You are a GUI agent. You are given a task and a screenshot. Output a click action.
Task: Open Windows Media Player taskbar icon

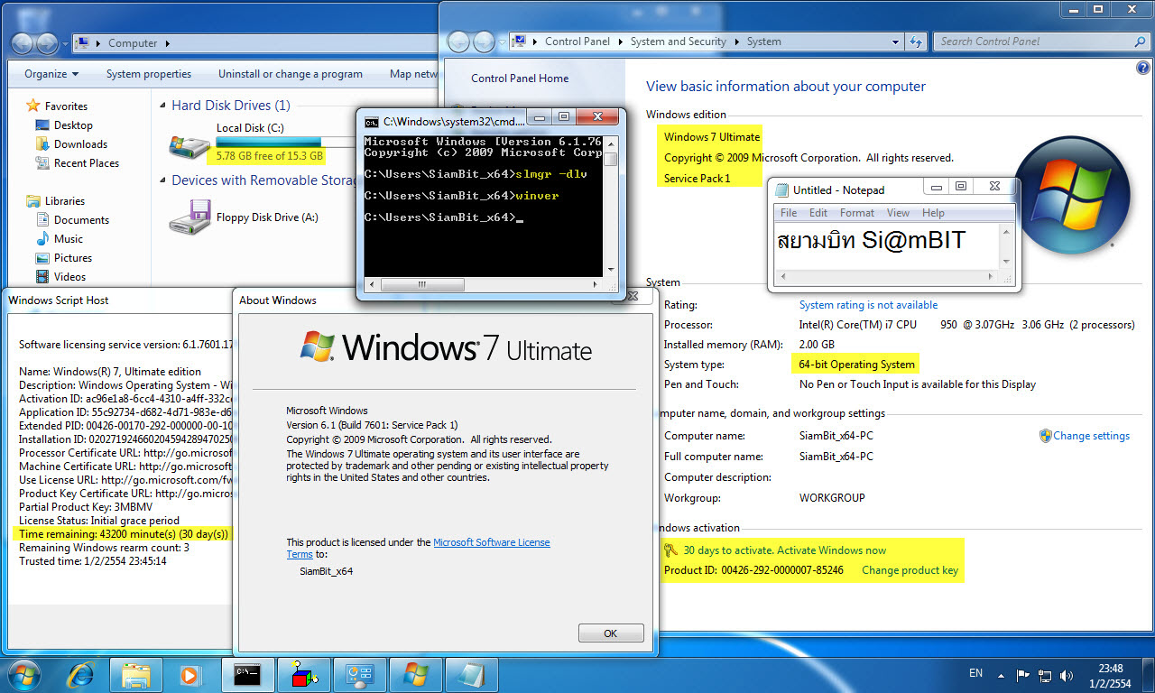click(x=189, y=674)
